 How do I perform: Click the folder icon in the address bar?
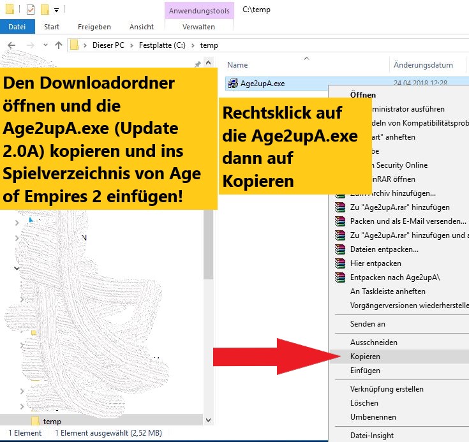(x=74, y=45)
